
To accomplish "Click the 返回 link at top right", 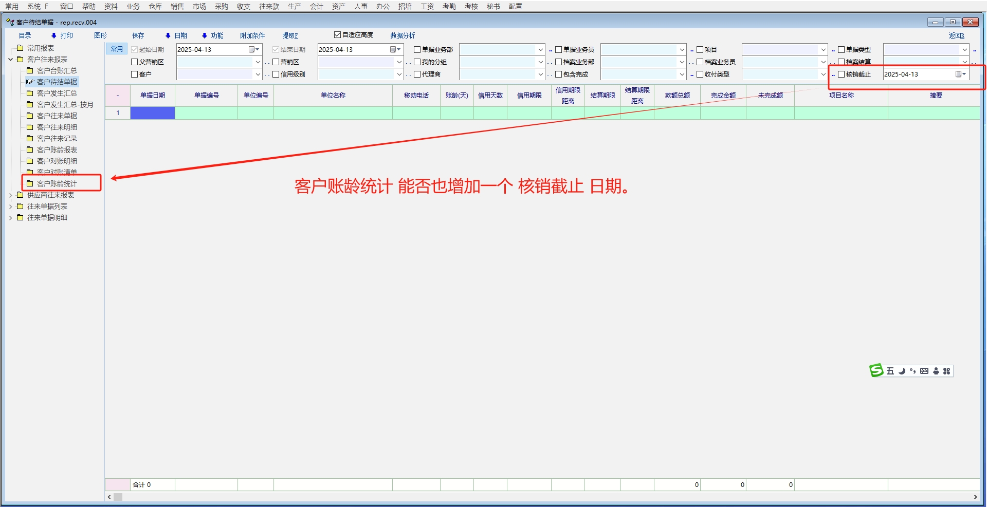I will 956,35.
